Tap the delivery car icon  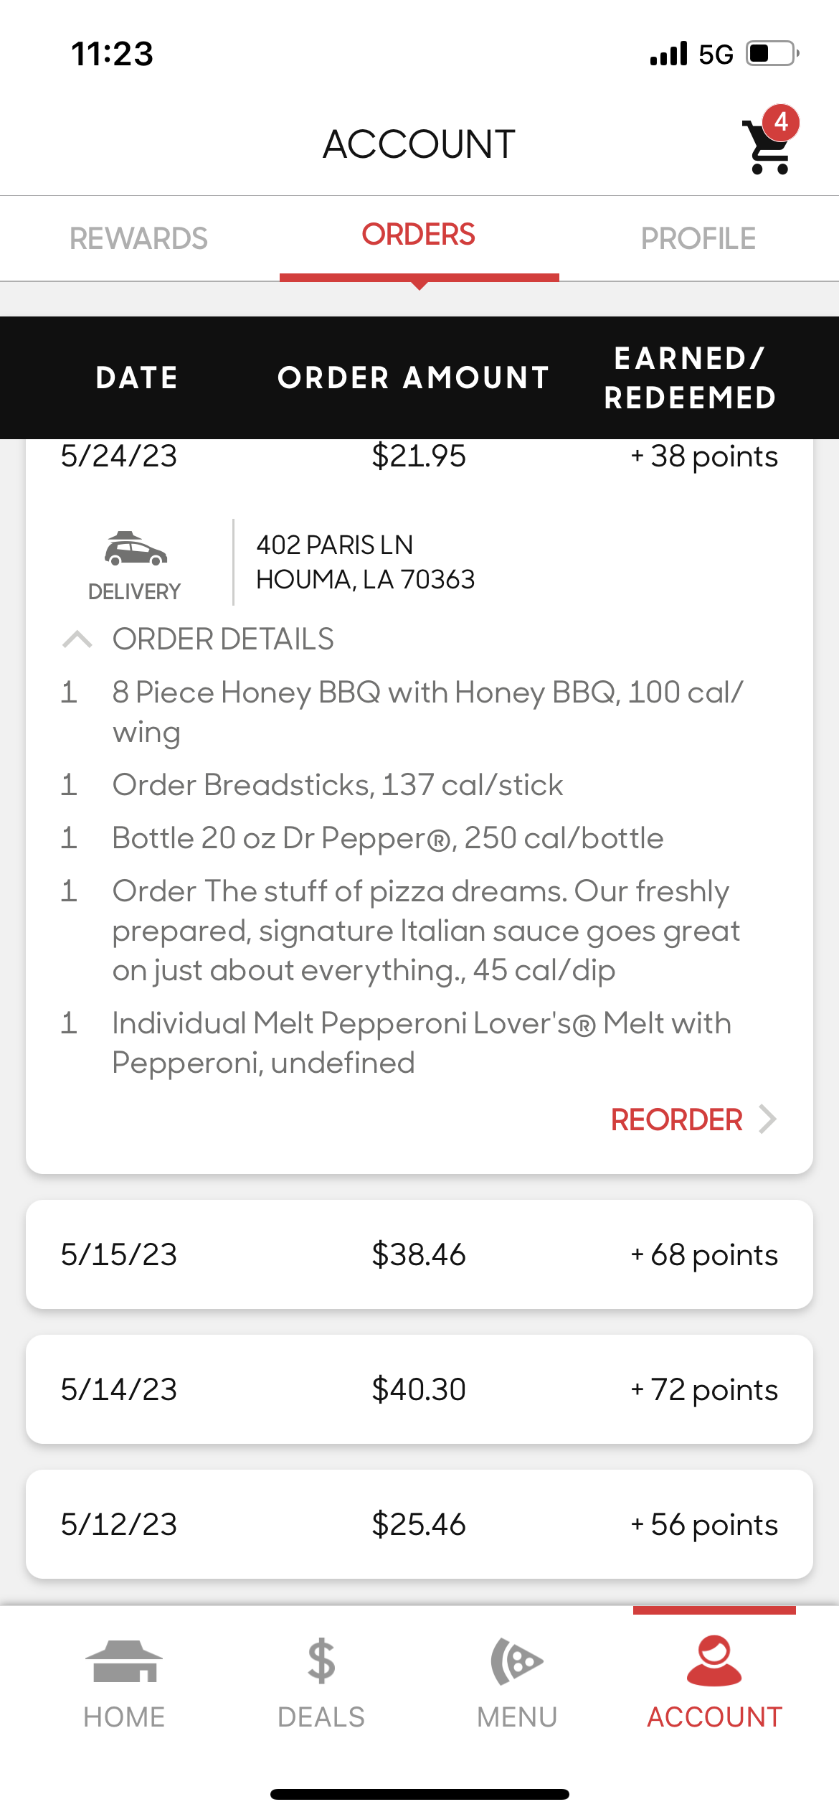click(135, 550)
